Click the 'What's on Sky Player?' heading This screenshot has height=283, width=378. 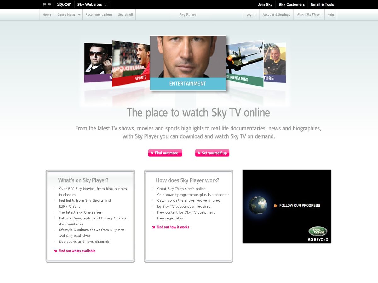pyautogui.click(x=83, y=180)
